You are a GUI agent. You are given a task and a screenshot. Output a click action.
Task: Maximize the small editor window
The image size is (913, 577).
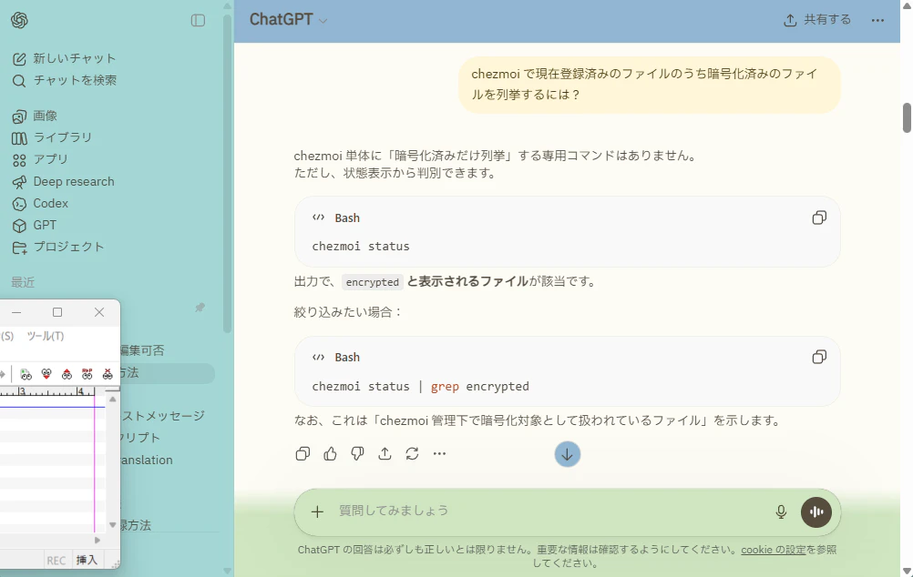57,312
